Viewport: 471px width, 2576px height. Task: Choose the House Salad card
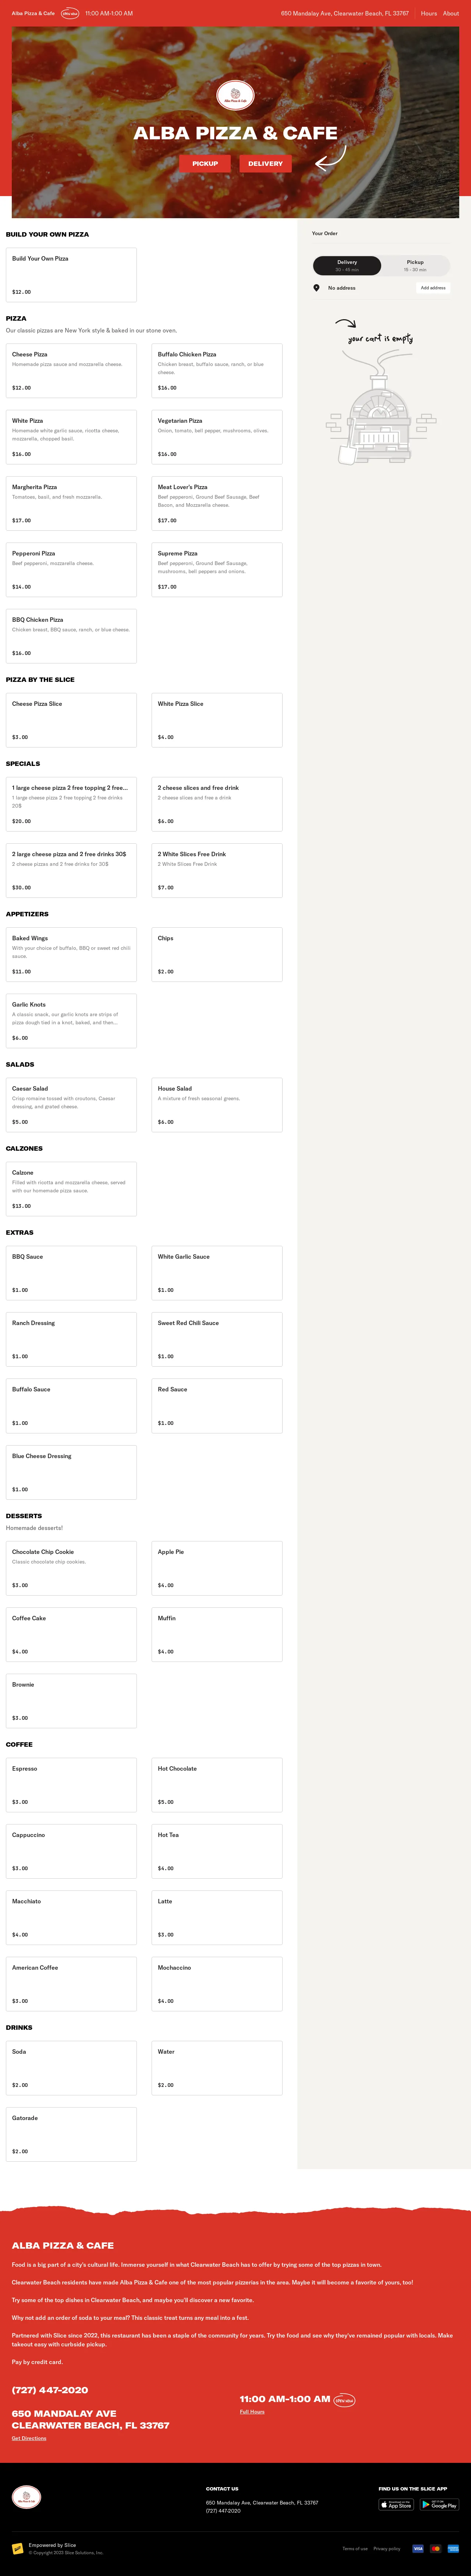pyautogui.click(x=216, y=1105)
